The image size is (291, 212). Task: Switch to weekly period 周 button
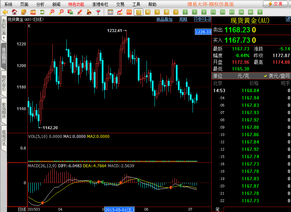(x=148, y=12)
